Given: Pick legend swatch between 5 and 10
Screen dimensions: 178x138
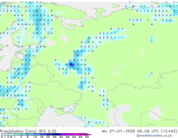Looking at the screenshot, I should point(31,134).
